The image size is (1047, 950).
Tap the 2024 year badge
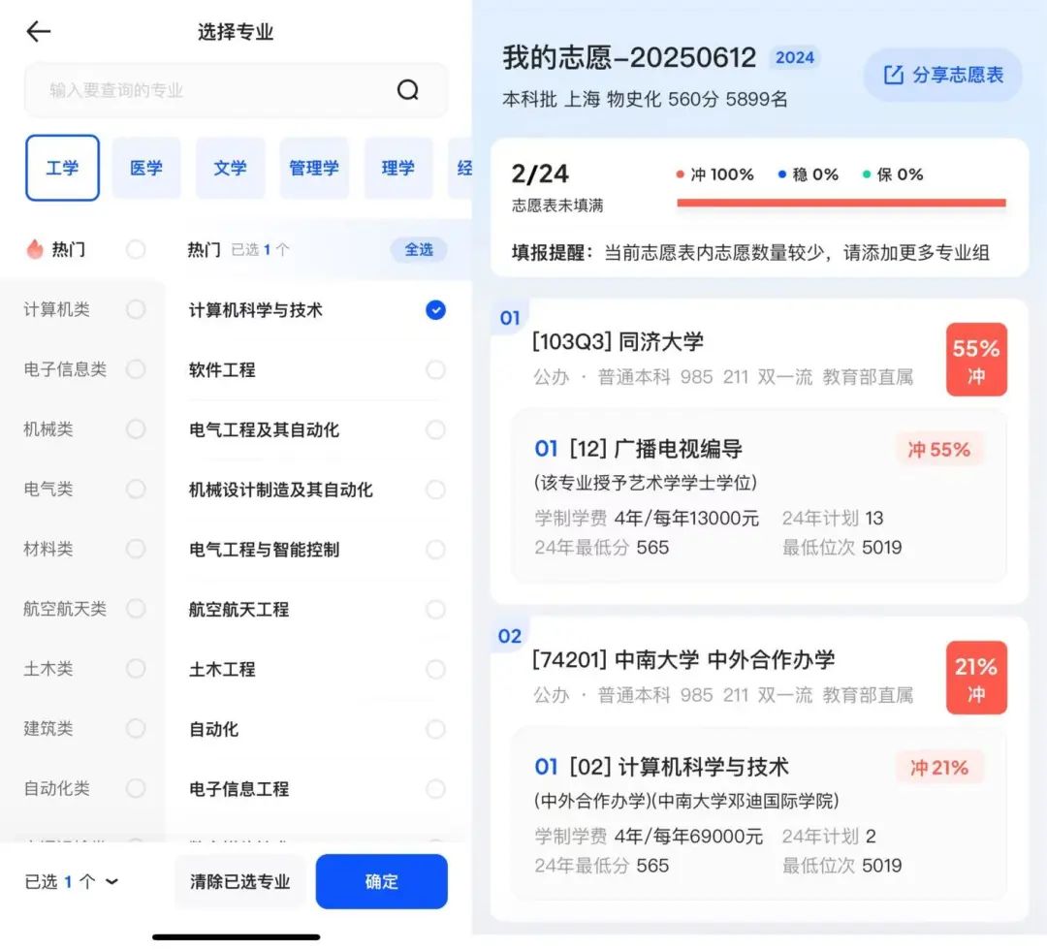795,57
